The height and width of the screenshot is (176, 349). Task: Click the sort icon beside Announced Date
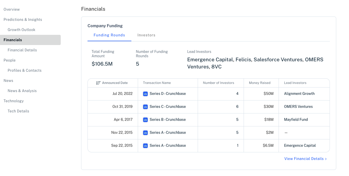[x=98, y=83]
